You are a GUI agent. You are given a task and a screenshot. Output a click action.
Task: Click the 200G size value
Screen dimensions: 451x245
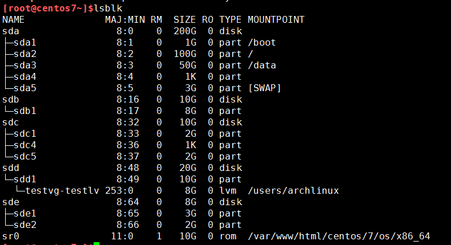(x=184, y=31)
